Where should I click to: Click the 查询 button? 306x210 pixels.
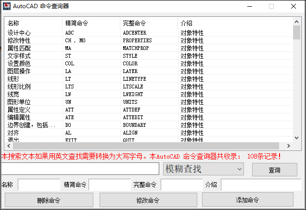point(275,170)
